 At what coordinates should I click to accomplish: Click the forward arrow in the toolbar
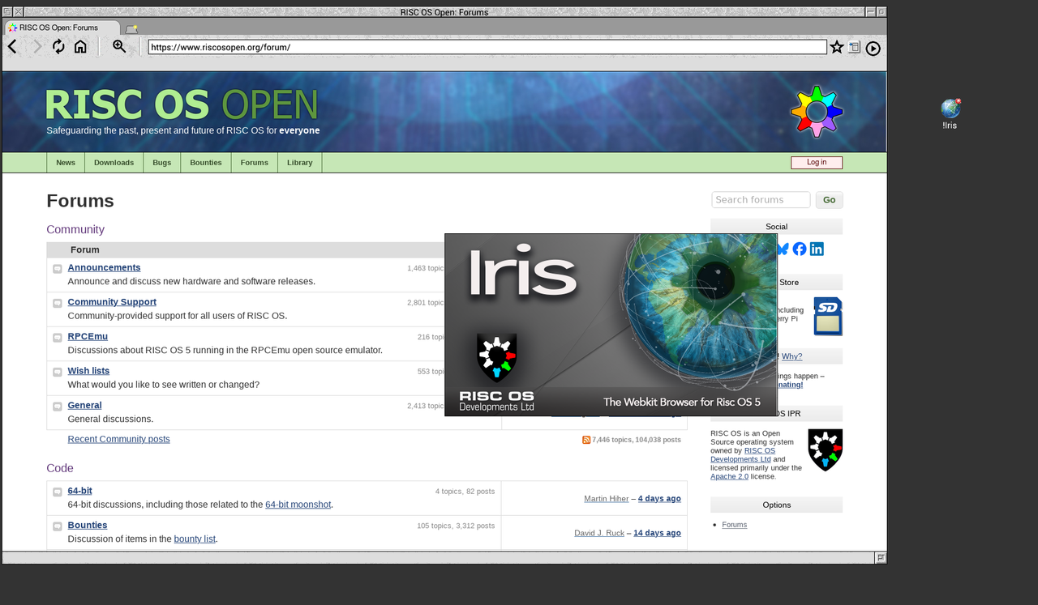tap(36, 47)
